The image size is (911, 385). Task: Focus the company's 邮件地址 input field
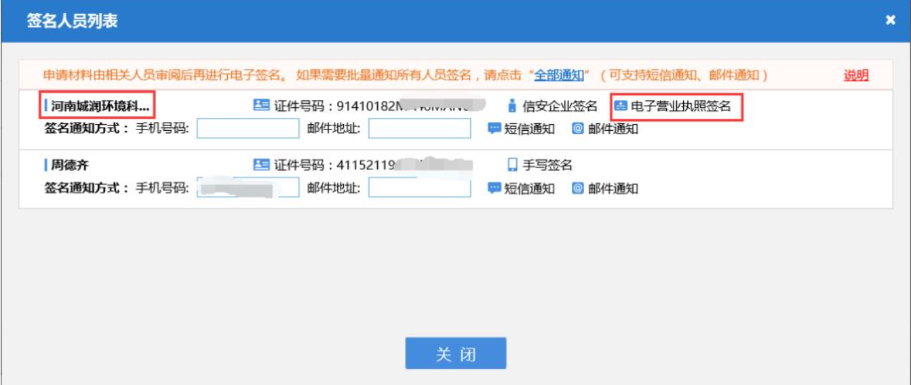pyautogui.click(x=419, y=128)
